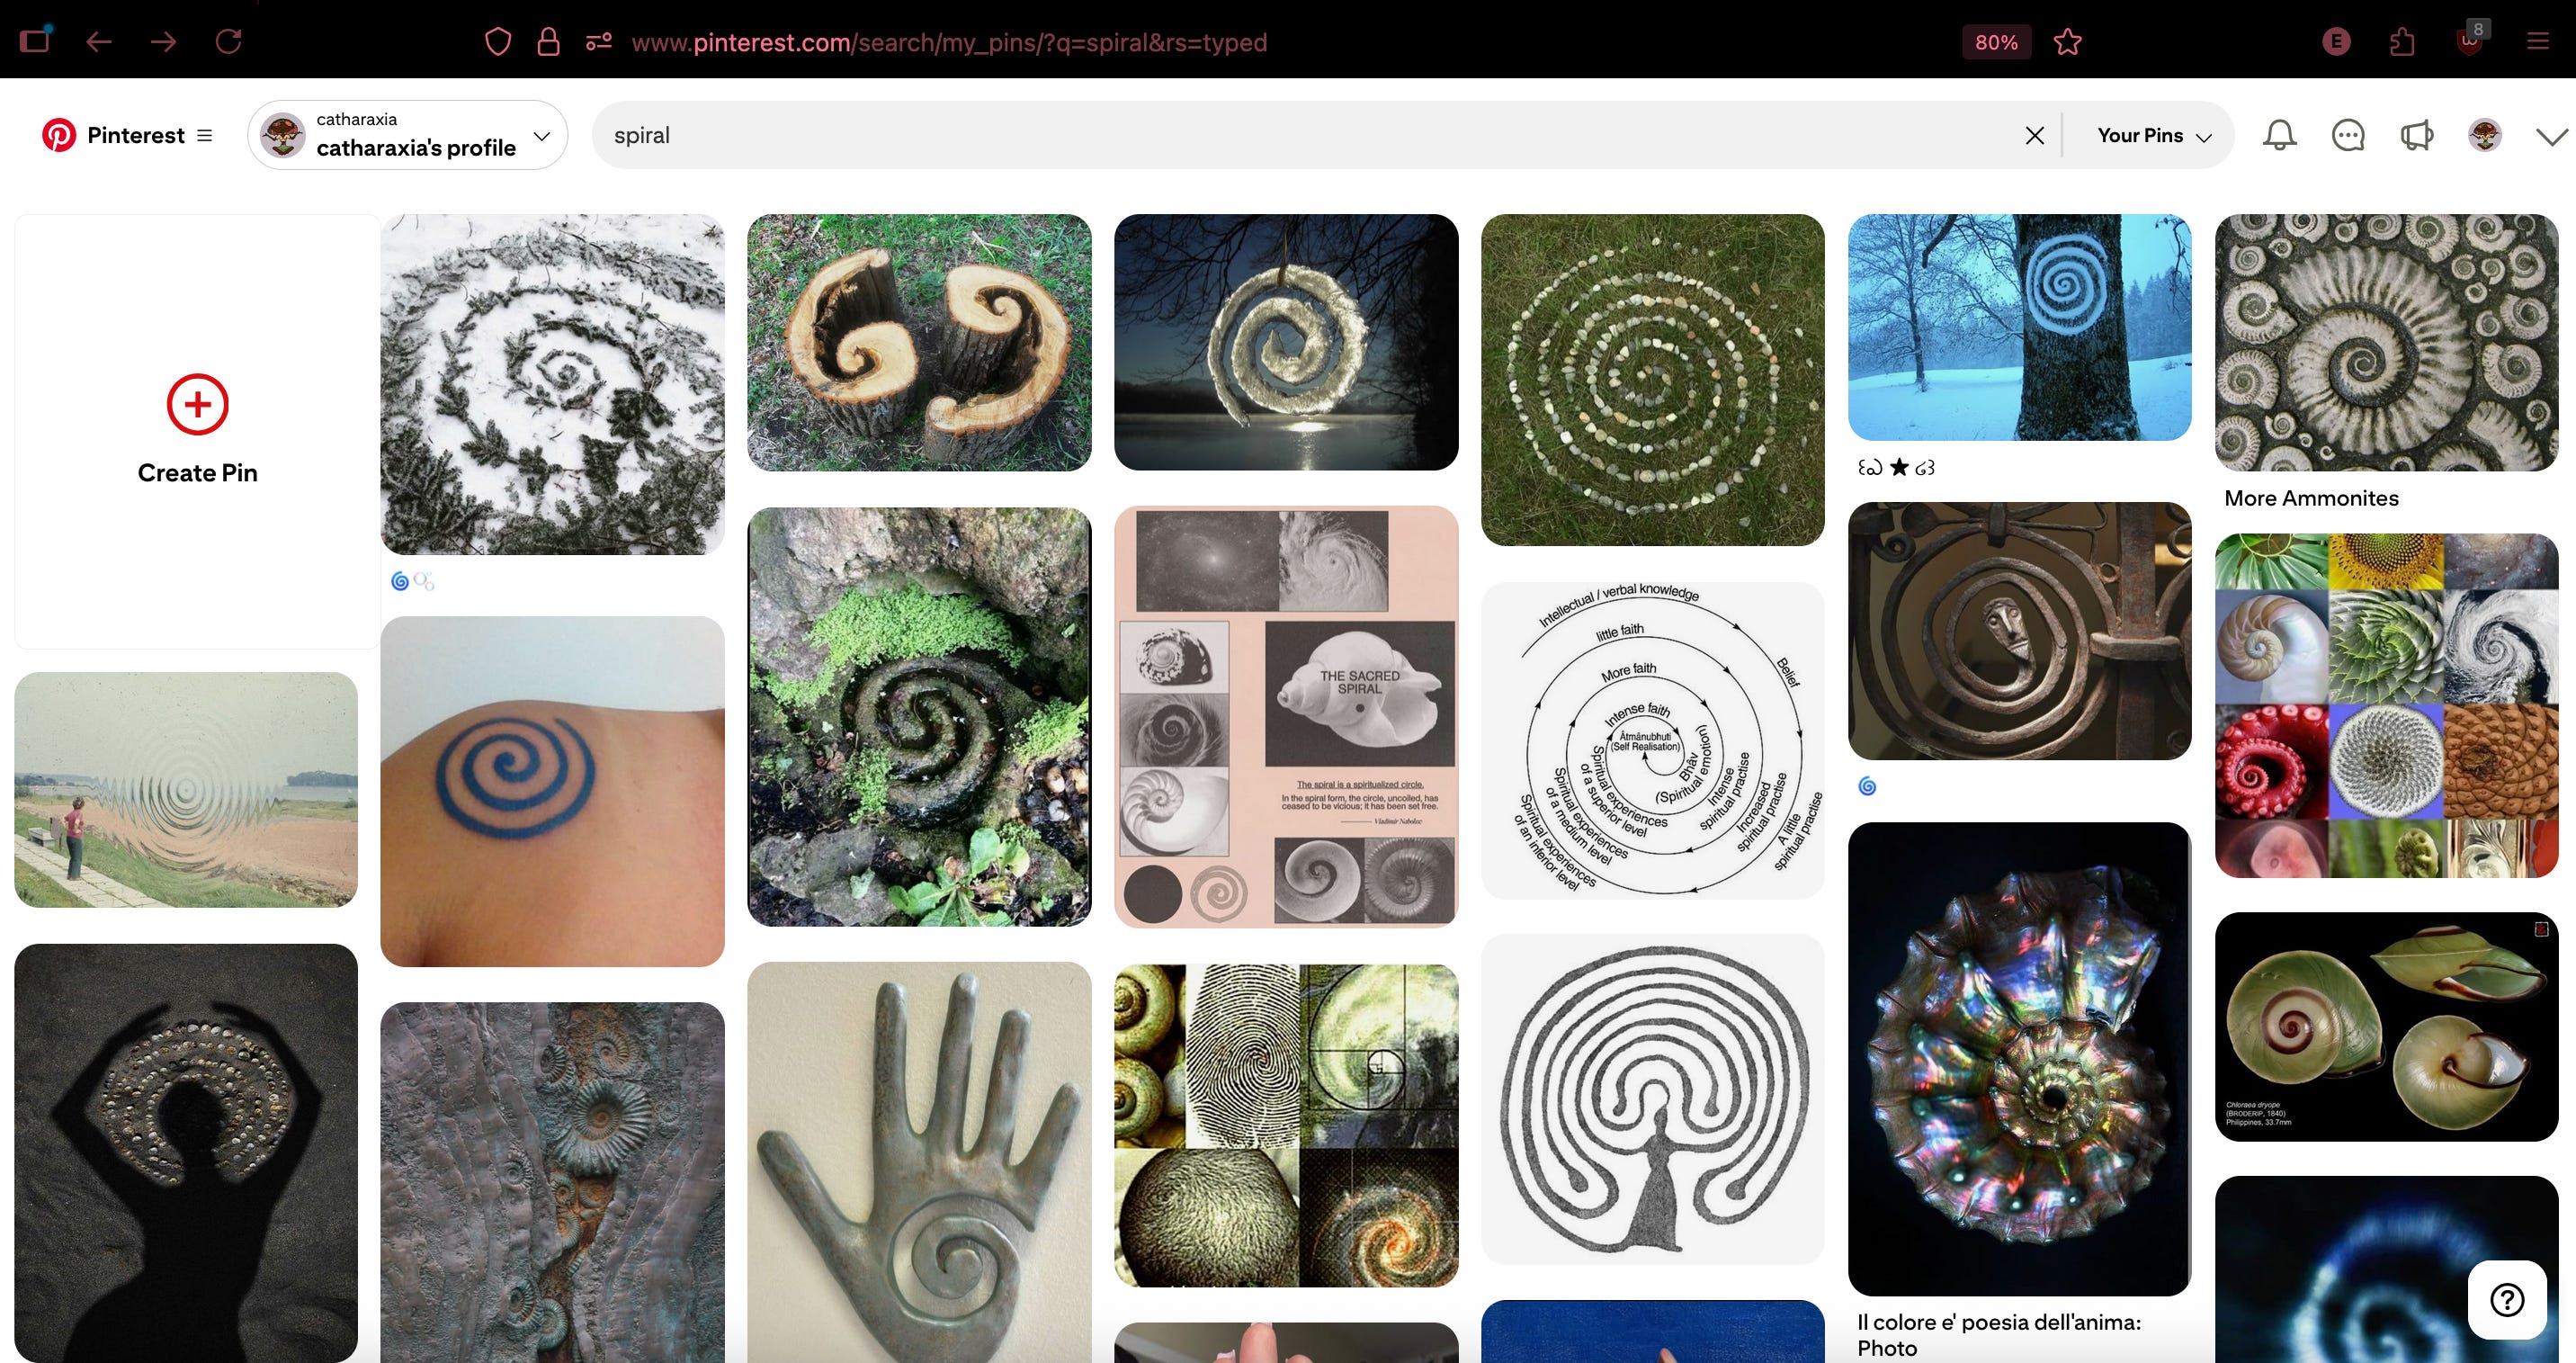Open the wrought iron spiral with face pin
This screenshot has height=1363, width=2576.
2020,631
